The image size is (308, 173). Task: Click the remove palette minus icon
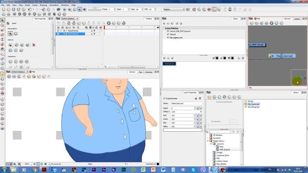(168, 24)
